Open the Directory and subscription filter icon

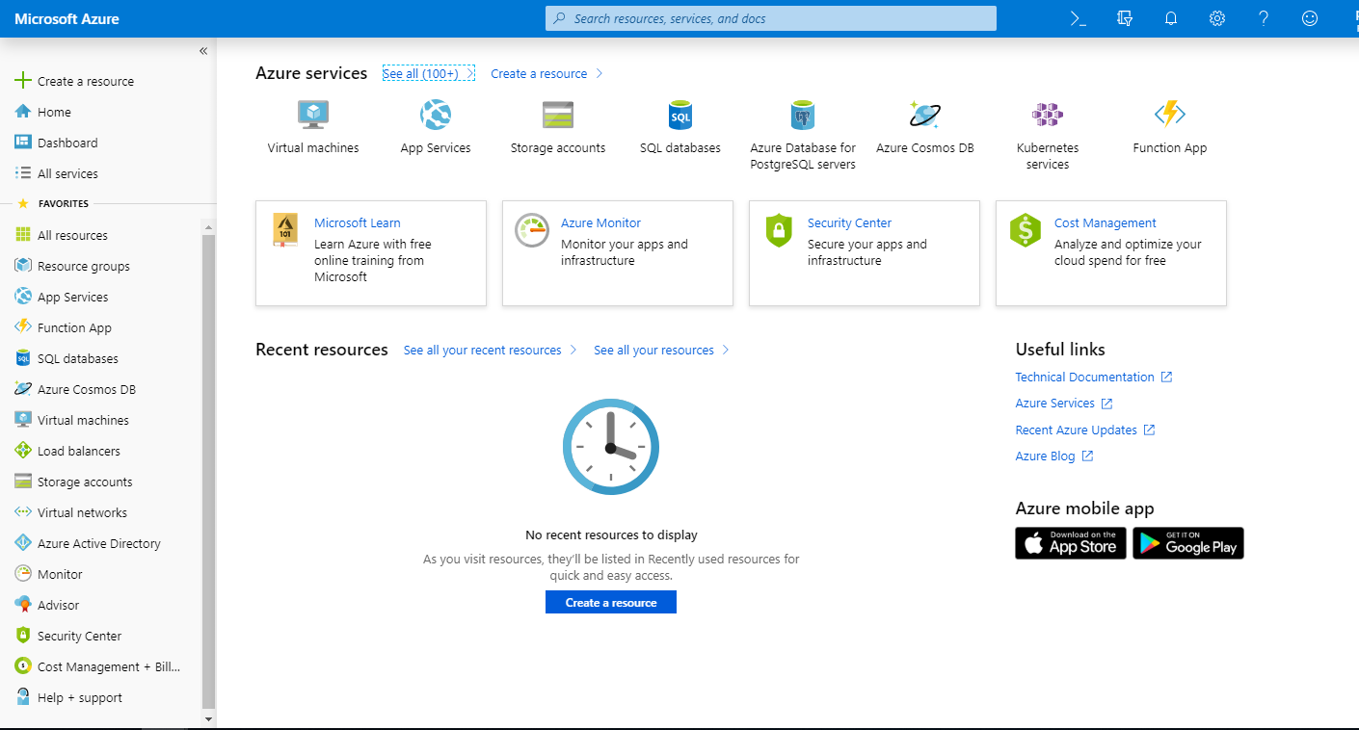(x=1125, y=18)
